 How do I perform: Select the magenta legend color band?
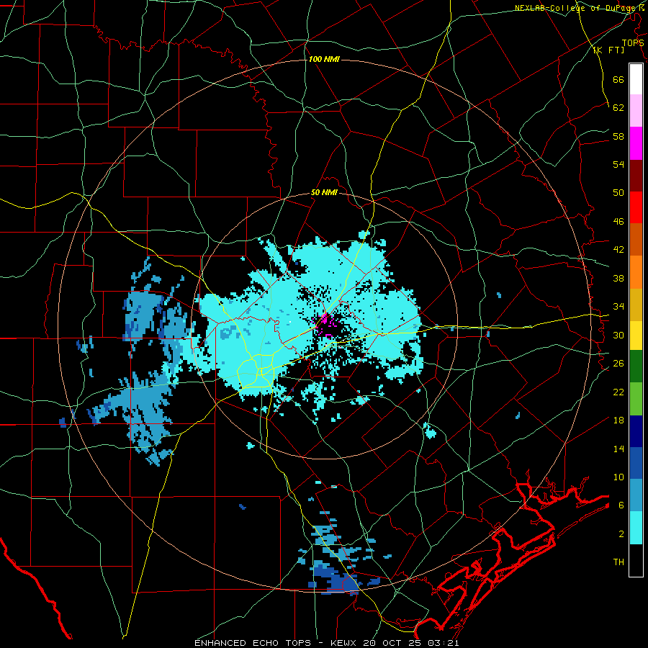pyautogui.click(x=636, y=143)
